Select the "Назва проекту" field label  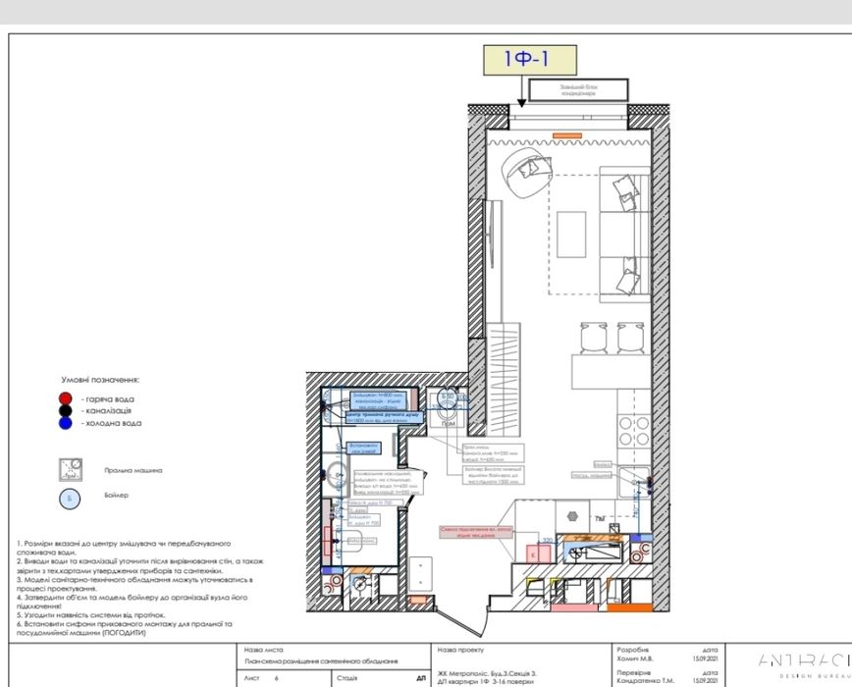tap(460, 650)
